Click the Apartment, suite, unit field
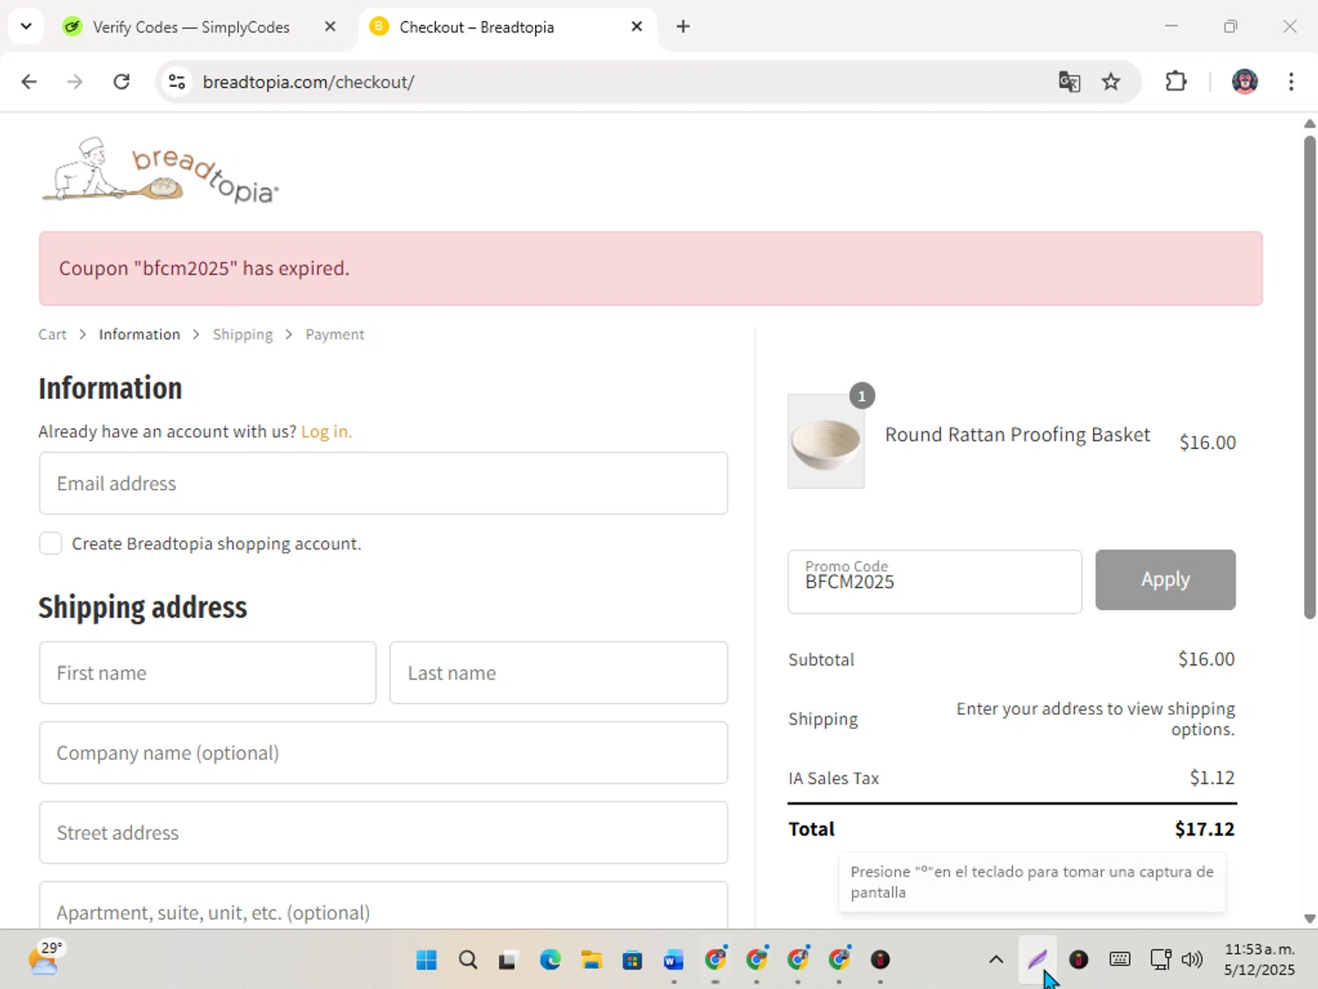Screen dimensions: 1318x989 tap(383, 905)
